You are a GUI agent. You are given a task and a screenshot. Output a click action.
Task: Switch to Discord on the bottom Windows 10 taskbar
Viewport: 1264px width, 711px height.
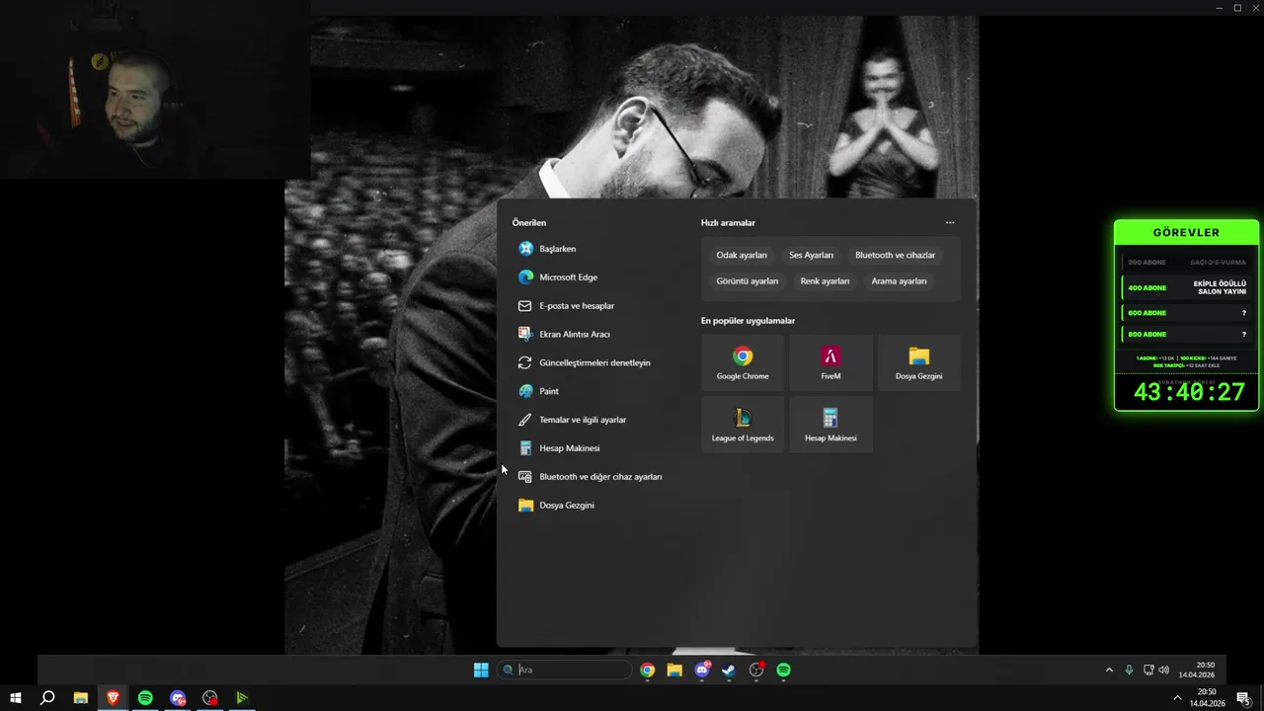tap(178, 698)
